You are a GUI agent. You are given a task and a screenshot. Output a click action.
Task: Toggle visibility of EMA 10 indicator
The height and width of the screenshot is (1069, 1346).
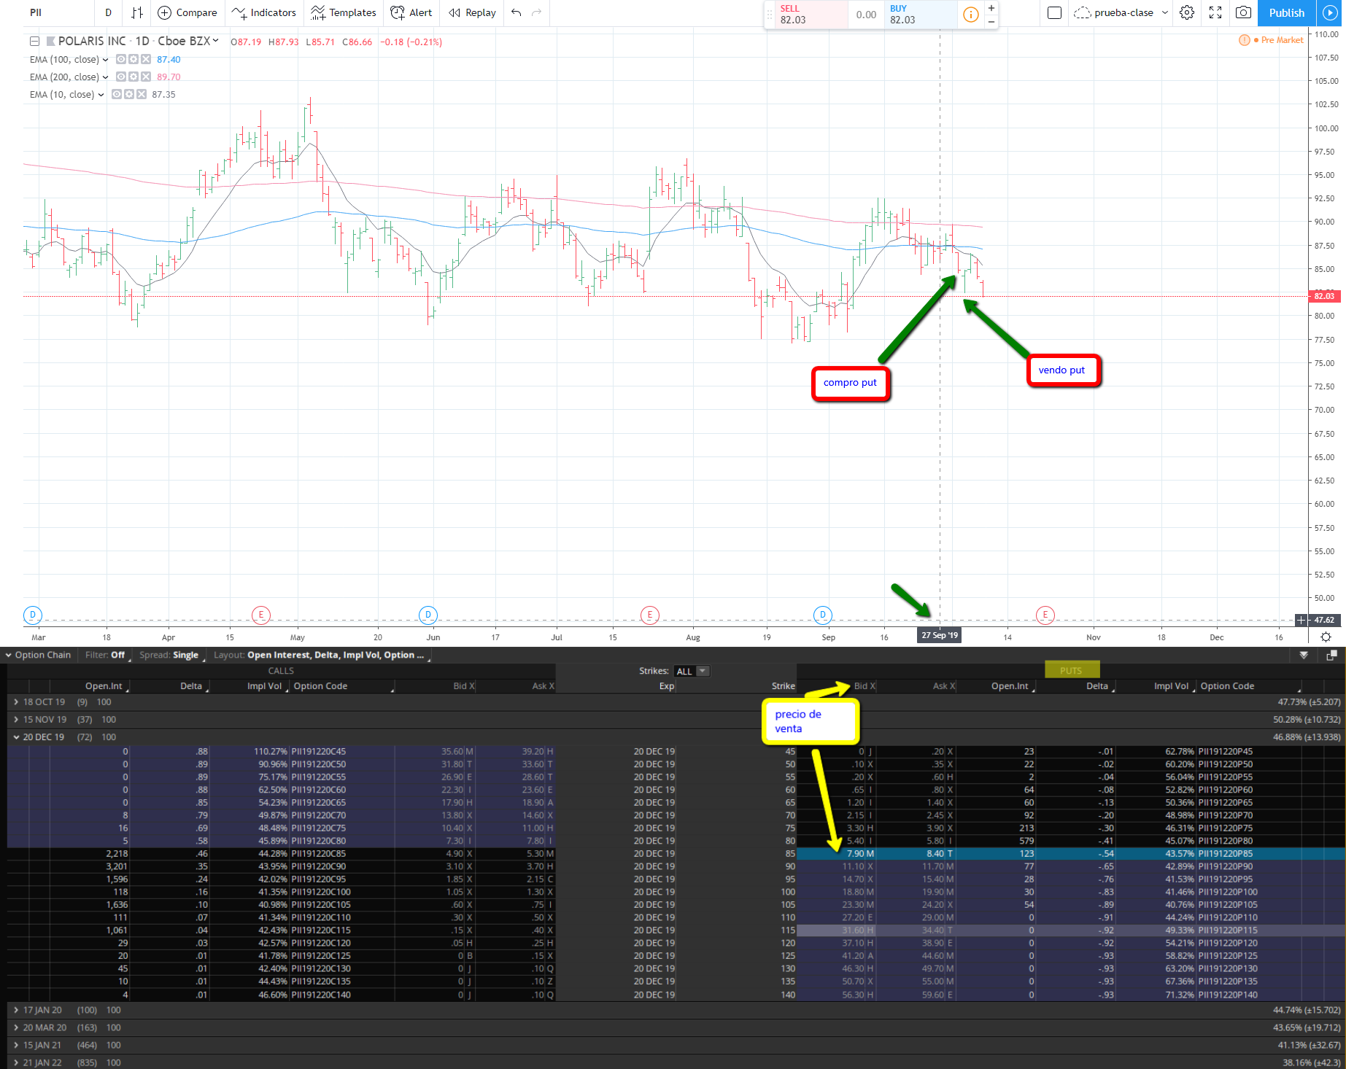[117, 95]
